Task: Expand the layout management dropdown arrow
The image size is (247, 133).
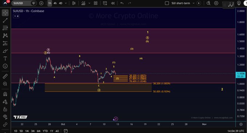Action: coord(194,3)
